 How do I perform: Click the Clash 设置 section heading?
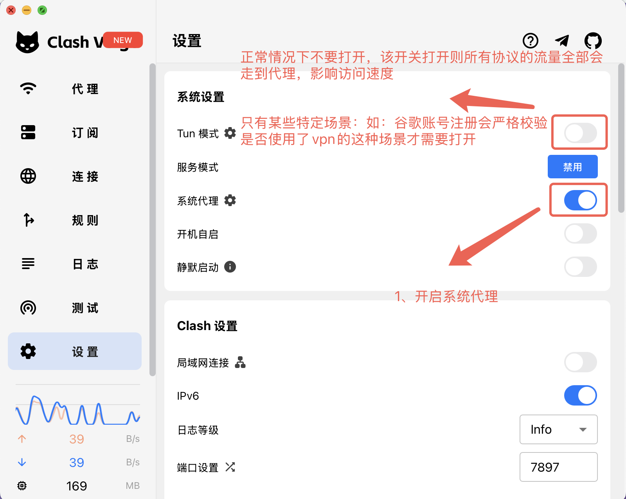[x=207, y=326]
